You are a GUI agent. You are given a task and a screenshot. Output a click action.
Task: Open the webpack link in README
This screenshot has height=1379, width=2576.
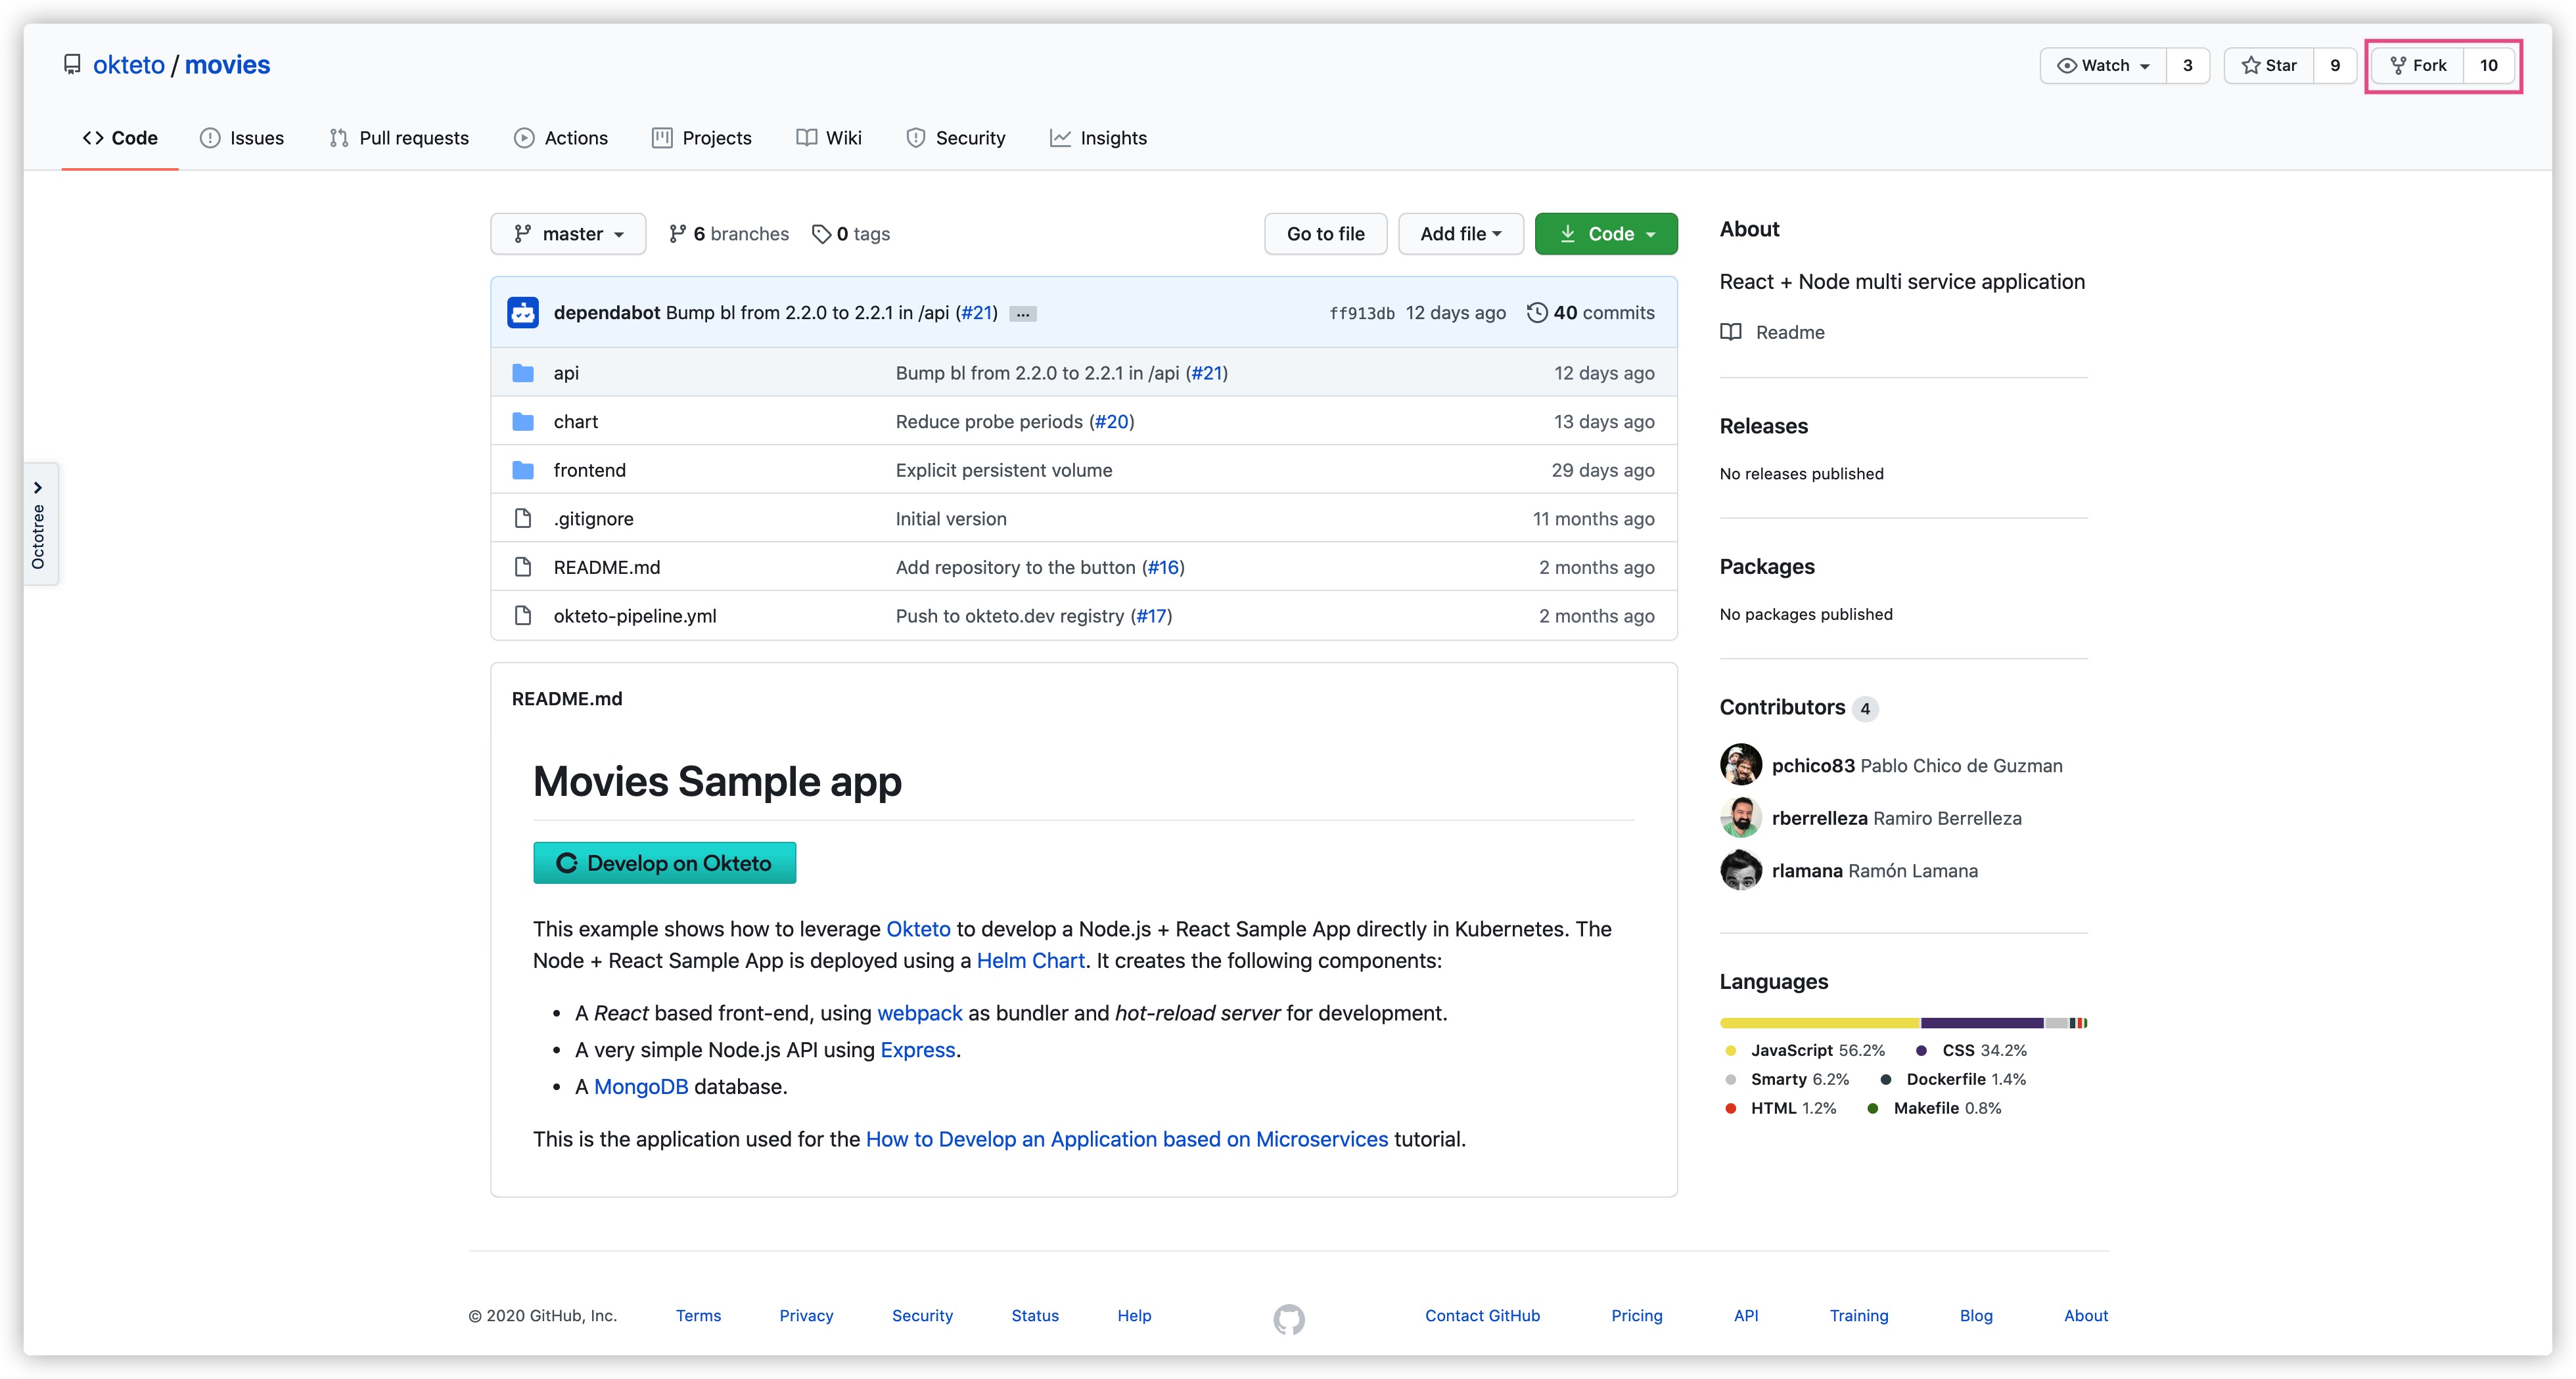click(919, 1013)
